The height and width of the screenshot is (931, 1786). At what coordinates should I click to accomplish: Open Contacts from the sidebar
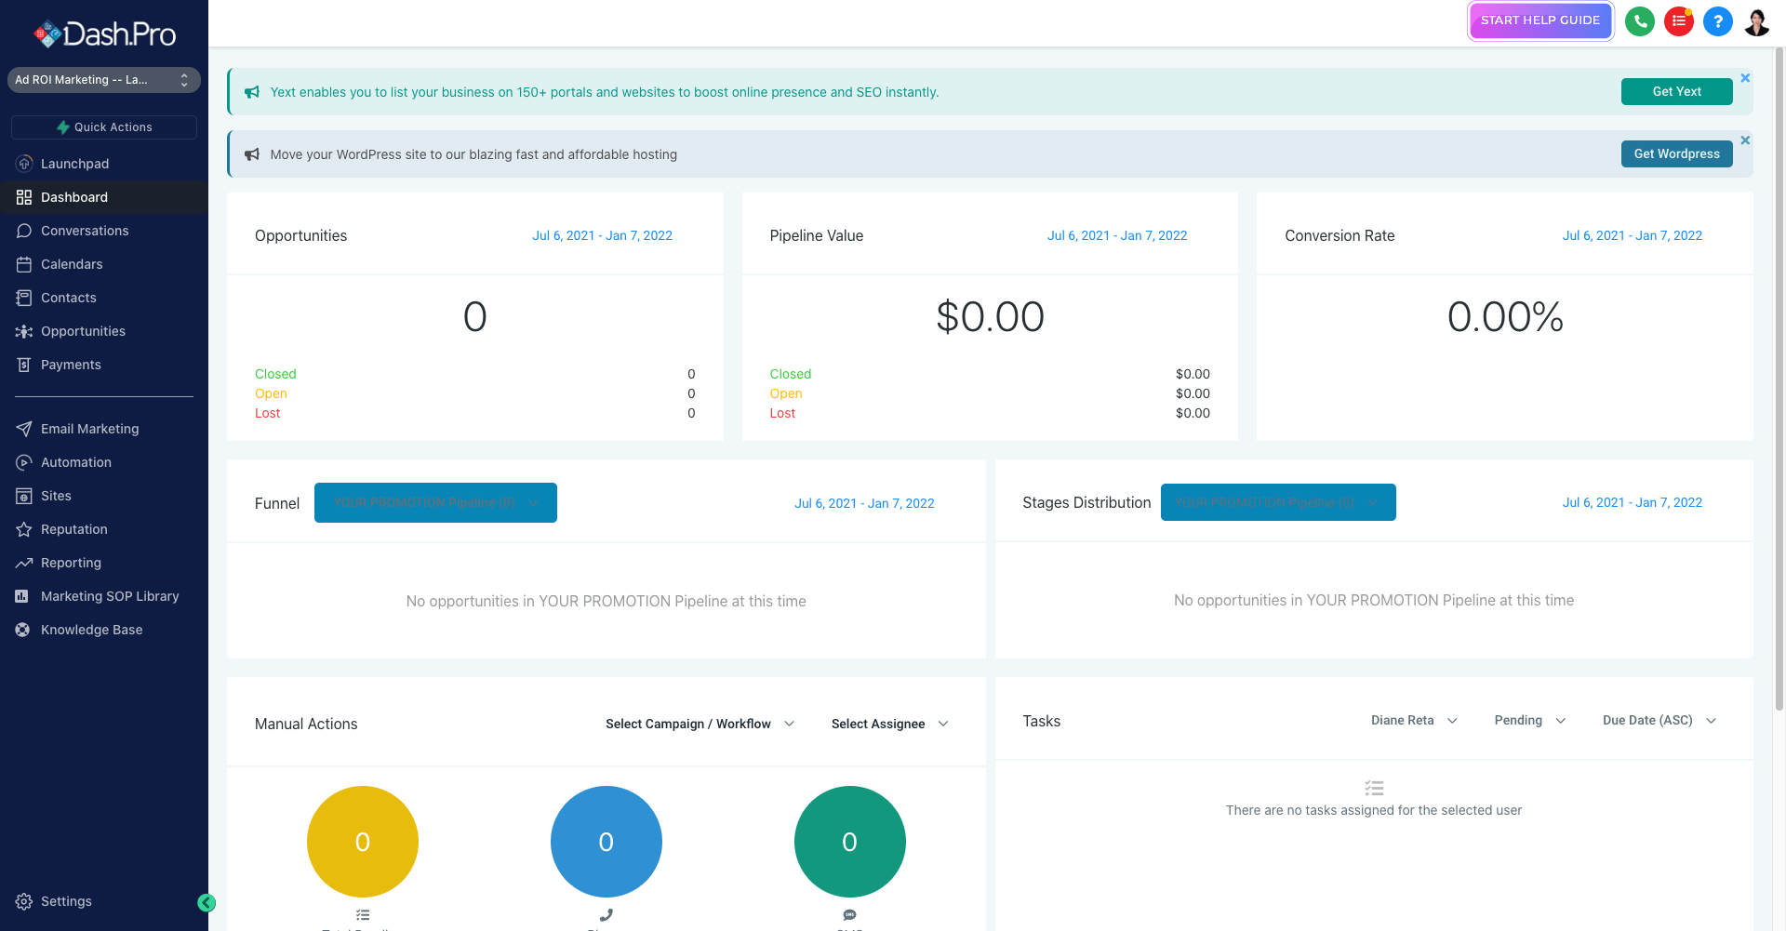pos(68,298)
